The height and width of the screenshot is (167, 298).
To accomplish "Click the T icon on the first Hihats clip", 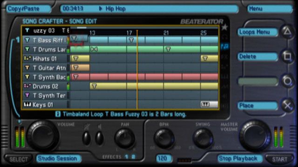I will click(x=76, y=58).
